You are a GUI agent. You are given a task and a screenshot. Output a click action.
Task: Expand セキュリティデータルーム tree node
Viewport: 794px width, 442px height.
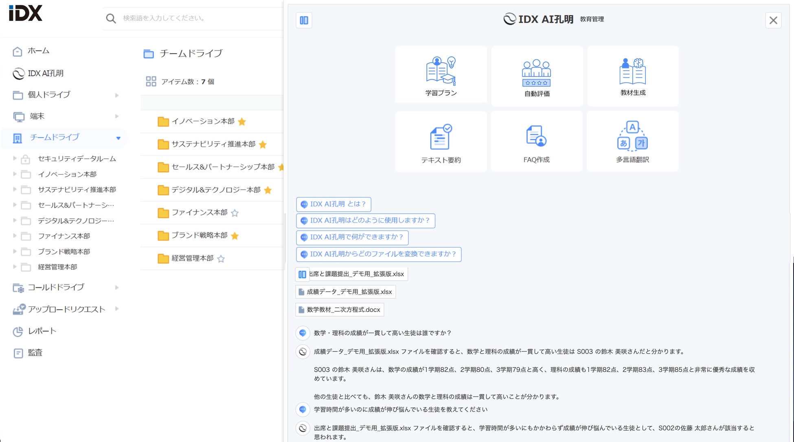click(x=15, y=158)
